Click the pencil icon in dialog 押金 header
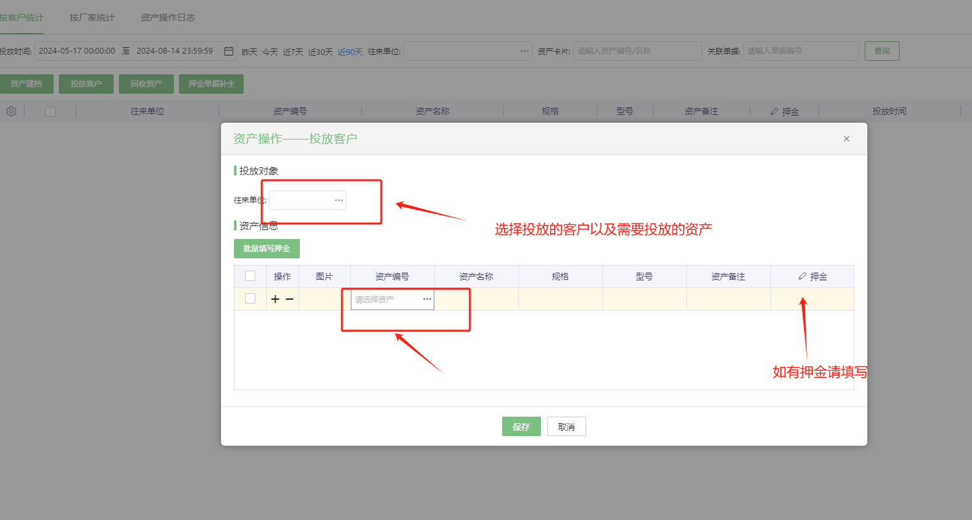 pyautogui.click(x=803, y=276)
